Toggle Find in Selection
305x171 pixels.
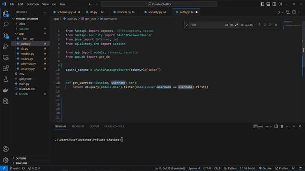pos(270,25)
